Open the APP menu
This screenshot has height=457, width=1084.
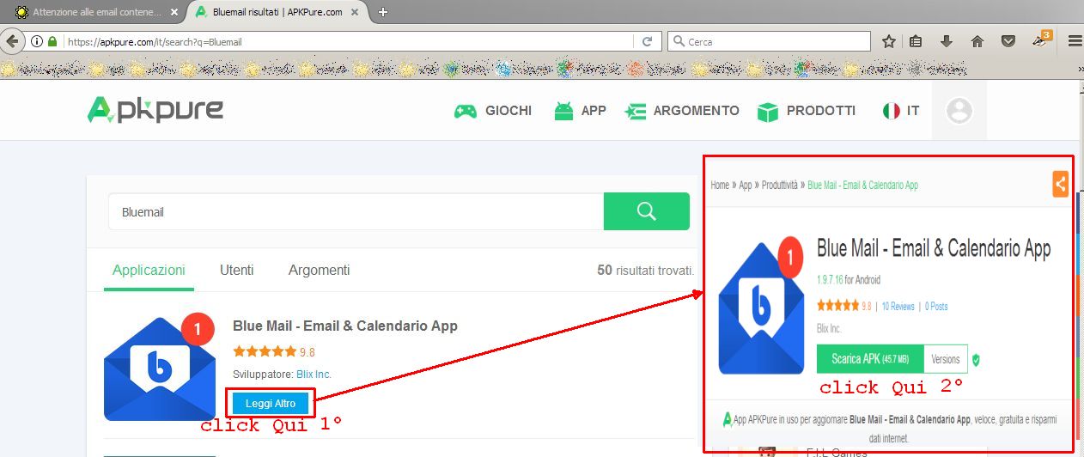coord(580,111)
